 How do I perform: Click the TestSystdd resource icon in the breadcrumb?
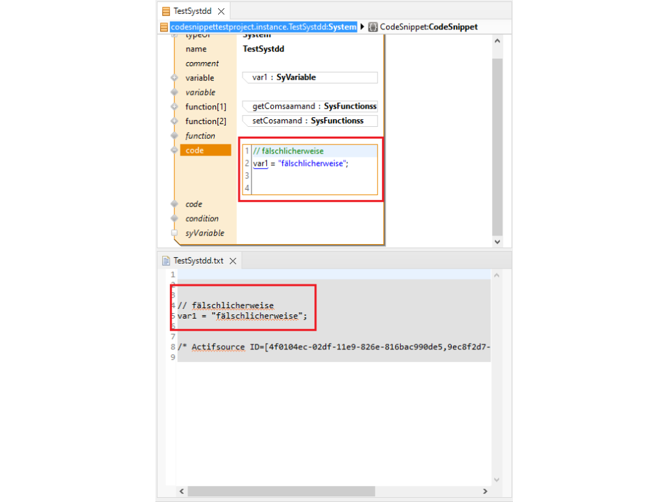click(164, 27)
